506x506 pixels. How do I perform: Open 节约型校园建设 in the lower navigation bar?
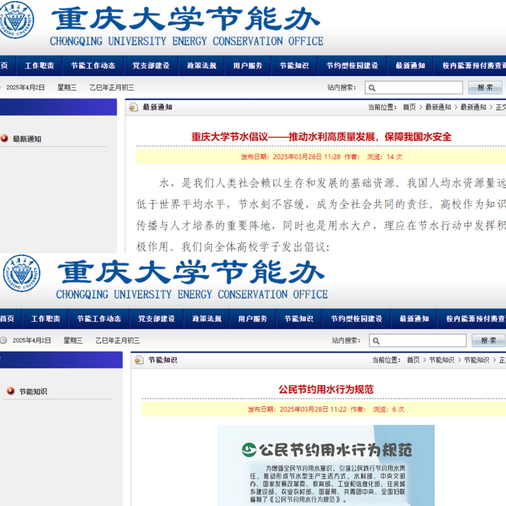pos(356,318)
